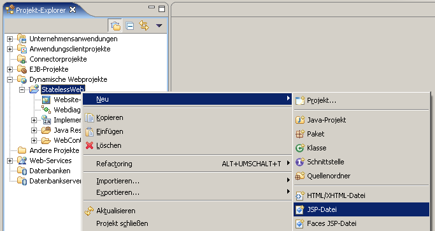This screenshot has width=435, height=231.
Task: Select Quellenordner in the Neu submenu
Action: [361, 176]
